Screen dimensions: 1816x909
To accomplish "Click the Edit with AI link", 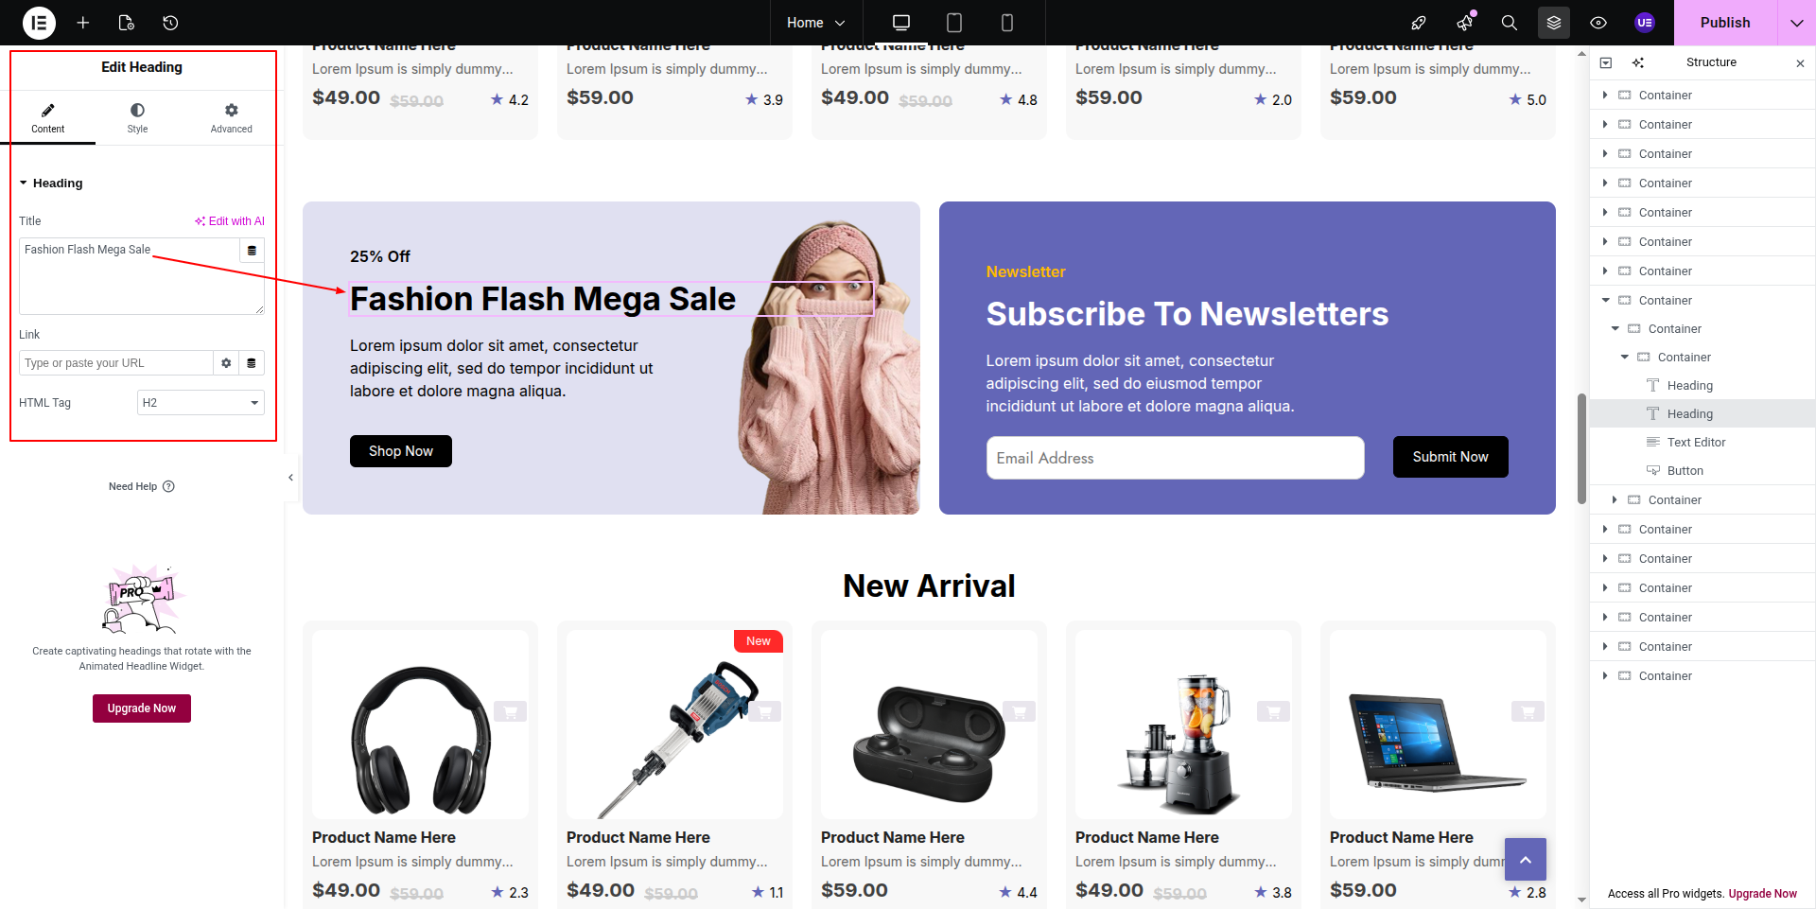I will (x=230, y=221).
